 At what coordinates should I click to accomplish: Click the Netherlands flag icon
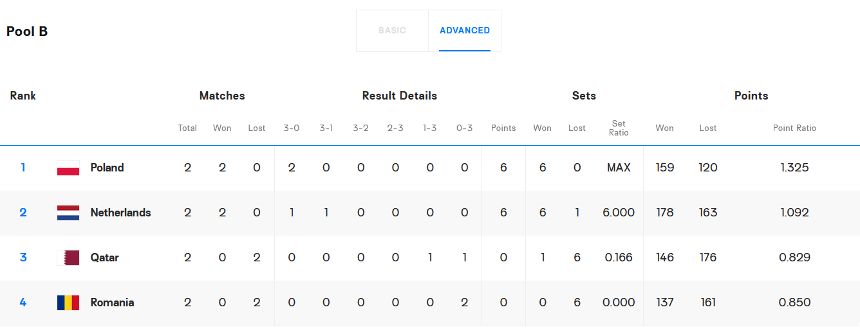tap(68, 213)
